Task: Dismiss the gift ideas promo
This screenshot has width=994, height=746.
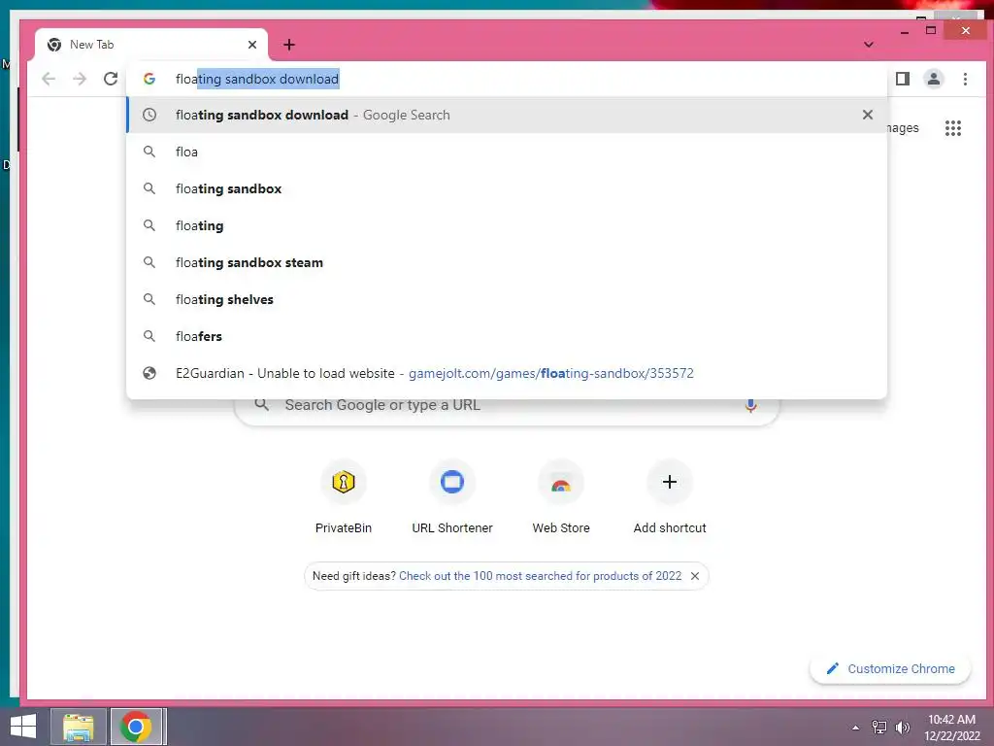Action: coord(695,576)
